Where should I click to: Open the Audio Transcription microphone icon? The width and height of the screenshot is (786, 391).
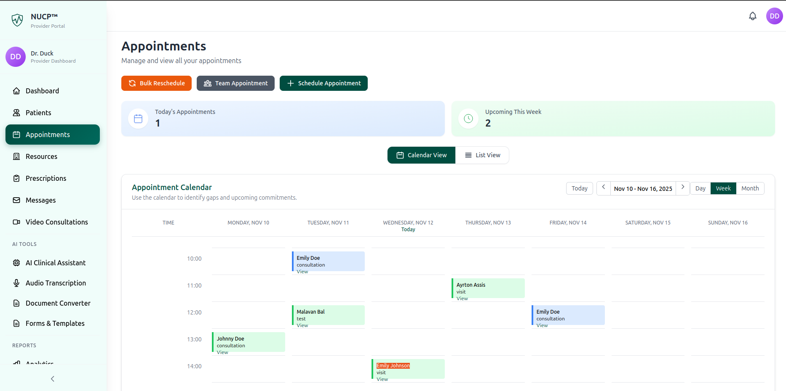coord(16,283)
